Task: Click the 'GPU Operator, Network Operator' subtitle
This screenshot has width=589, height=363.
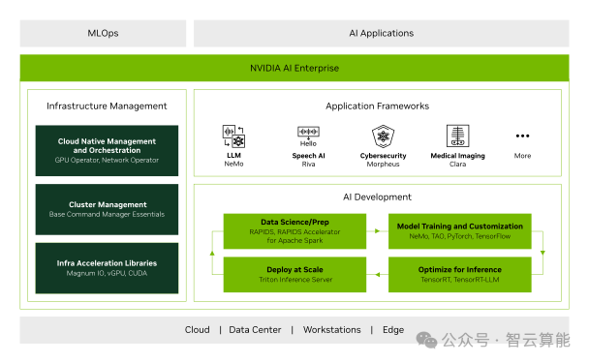Action: 107,160
